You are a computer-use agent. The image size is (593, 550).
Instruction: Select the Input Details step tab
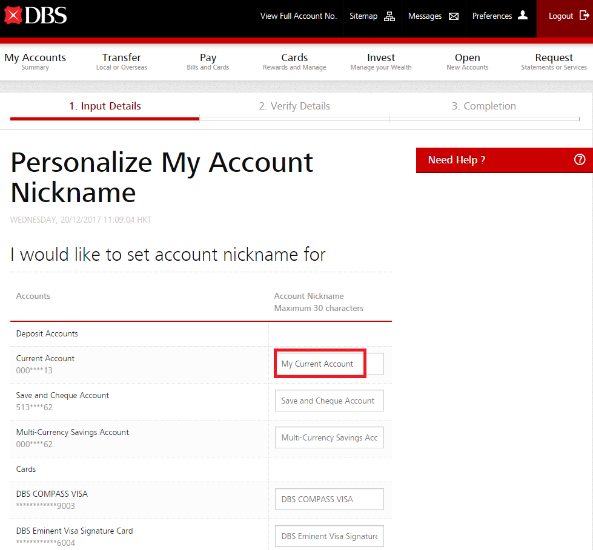105,106
